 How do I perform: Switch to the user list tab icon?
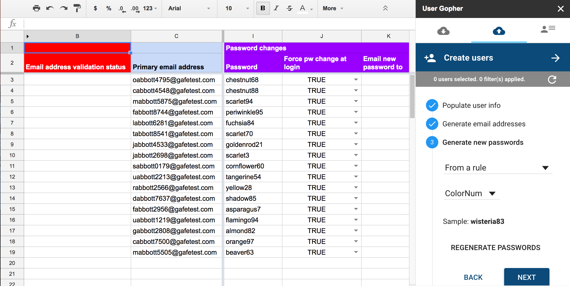(548, 29)
